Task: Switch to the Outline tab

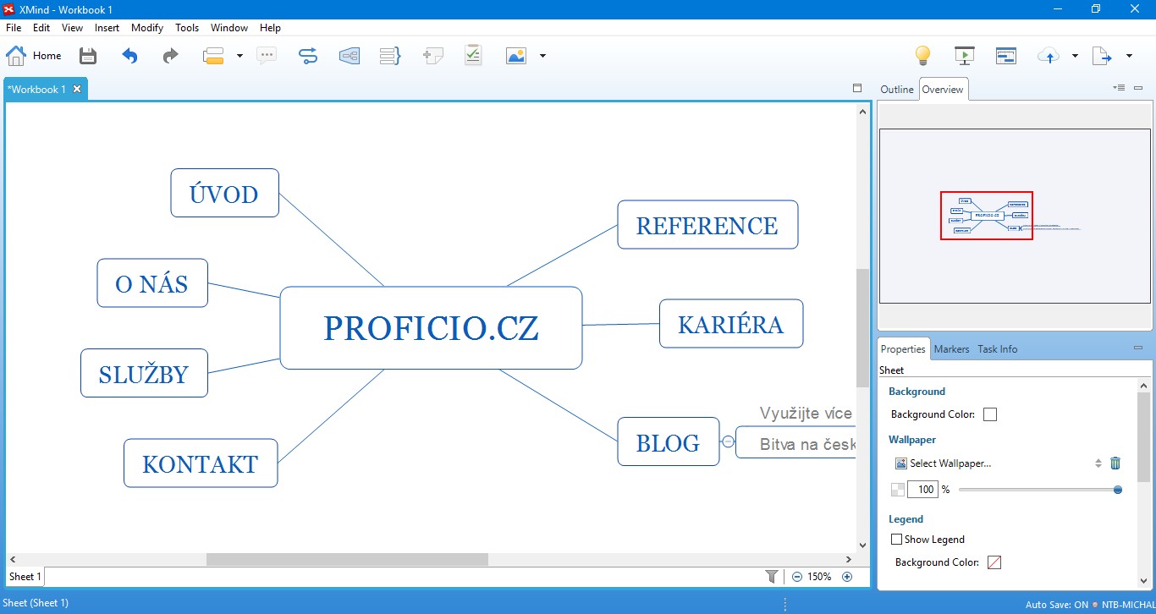Action: [x=897, y=90]
